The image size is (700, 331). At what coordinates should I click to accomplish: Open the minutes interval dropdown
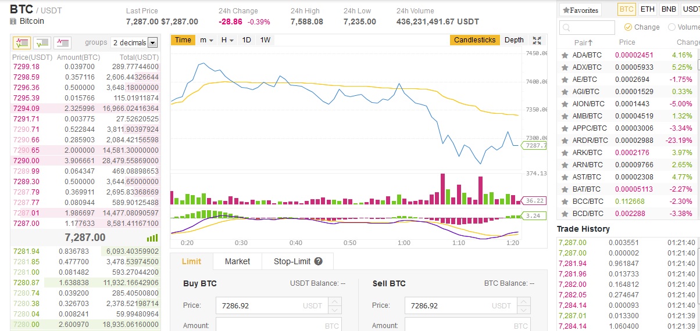point(206,40)
